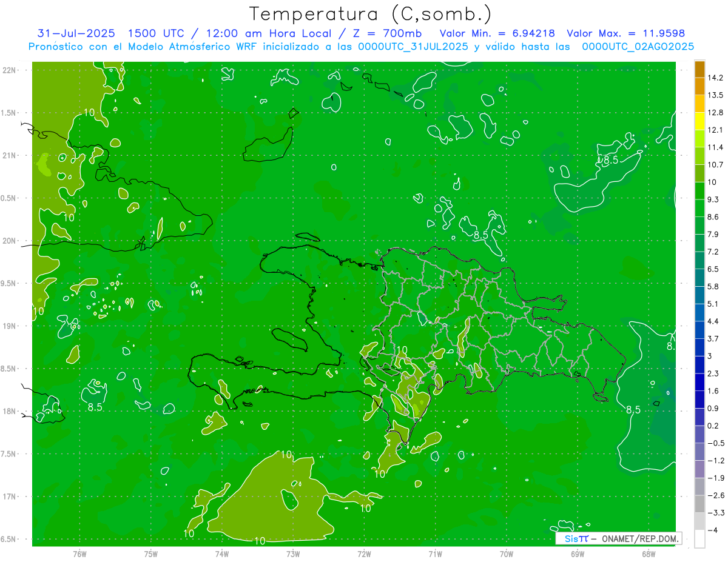Viewport: 728px width, 562px height.
Task: Select the '0000UTC_02AGO2025' validity time
Action: [638, 47]
